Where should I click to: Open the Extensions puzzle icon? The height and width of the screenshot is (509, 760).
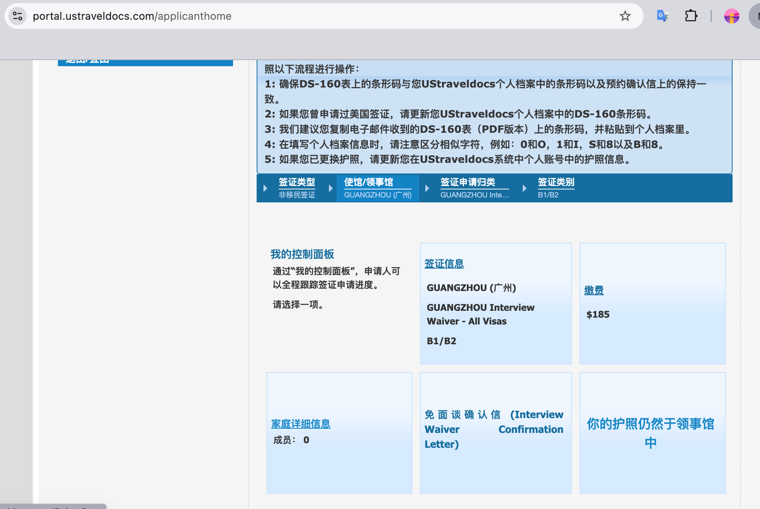pyautogui.click(x=691, y=16)
